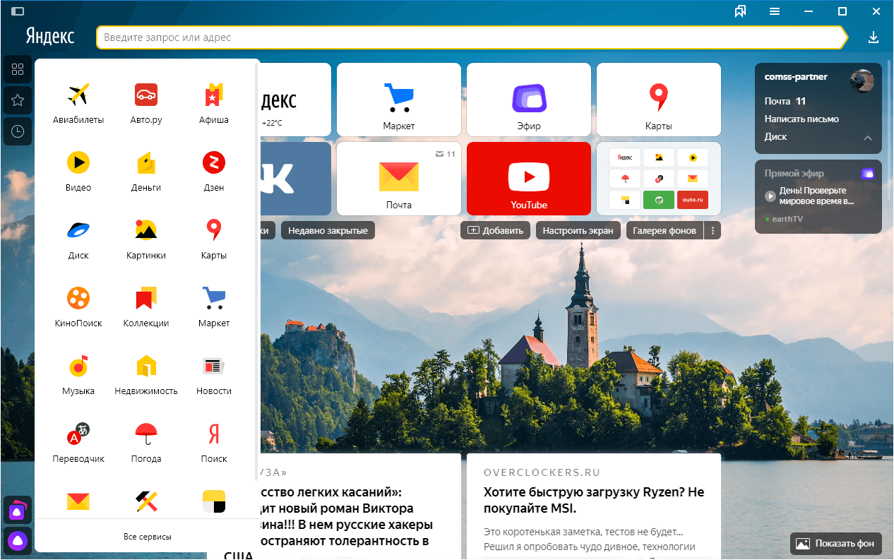Screen dimensions: 894x560
Task: Focus the address and search bar
Action: coord(472,37)
